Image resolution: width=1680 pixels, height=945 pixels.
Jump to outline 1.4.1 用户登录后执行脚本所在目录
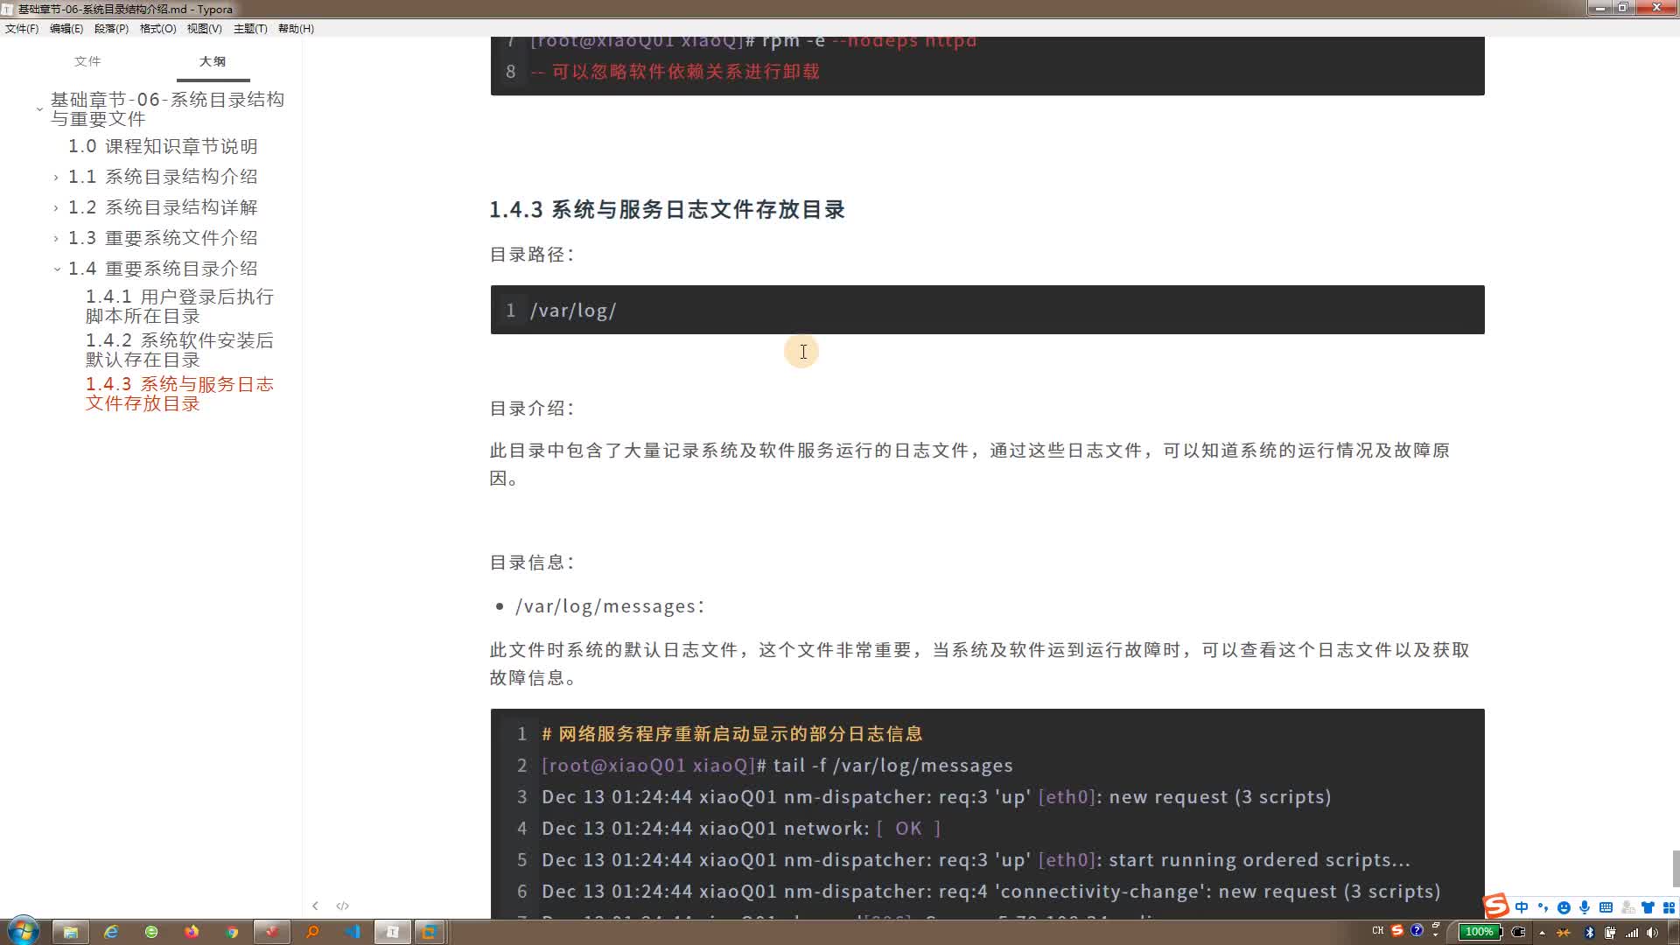pos(179,306)
